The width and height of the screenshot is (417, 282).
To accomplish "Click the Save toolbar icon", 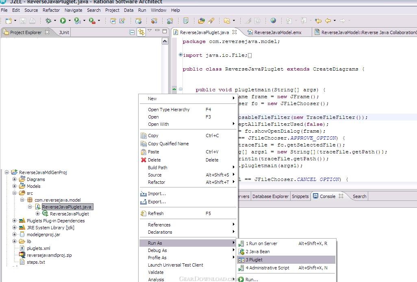I will click(23, 21).
